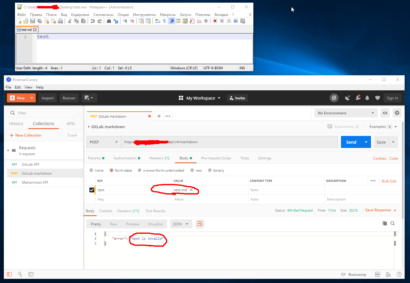Click the heart icon in Postman header
The image size is (410, 283).
[x=378, y=98]
